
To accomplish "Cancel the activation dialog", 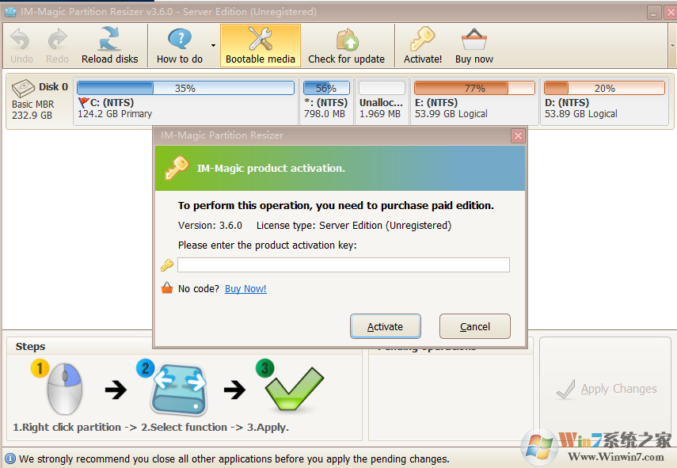I will (475, 326).
